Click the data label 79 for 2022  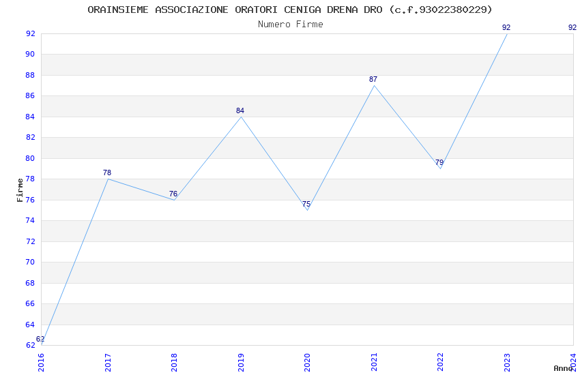439,162
